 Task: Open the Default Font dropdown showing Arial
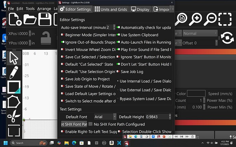[105, 117]
